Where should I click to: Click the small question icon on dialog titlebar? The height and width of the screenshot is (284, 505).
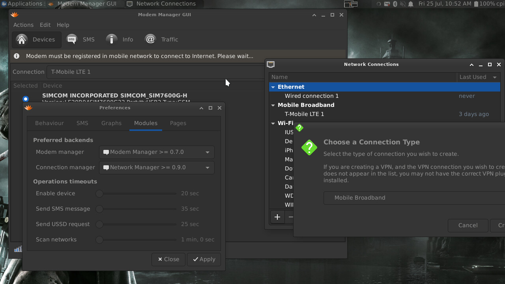pyautogui.click(x=299, y=128)
